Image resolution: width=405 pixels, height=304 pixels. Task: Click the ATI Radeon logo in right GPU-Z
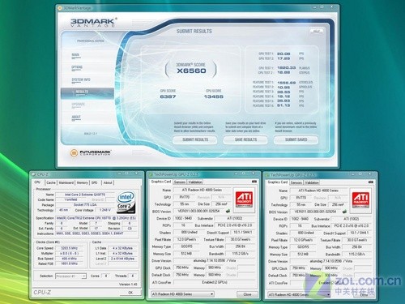click(x=360, y=199)
